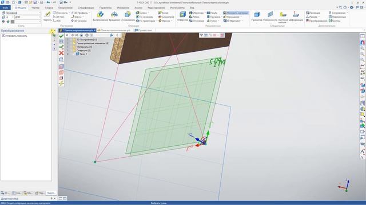The height and width of the screenshot is (205, 366).
Task: Click the ЛСК coordinate system command
Action: click(x=57, y=20)
